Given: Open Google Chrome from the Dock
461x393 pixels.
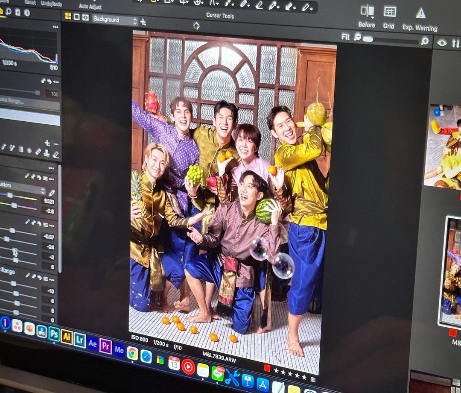Looking at the screenshot, I should tap(132, 353).
